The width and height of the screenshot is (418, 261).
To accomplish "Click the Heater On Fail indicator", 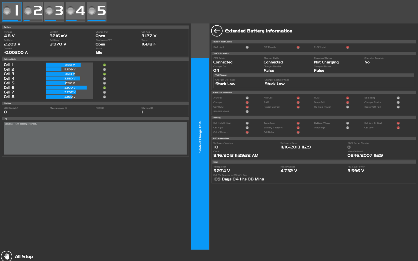I will (x=298, y=107).
